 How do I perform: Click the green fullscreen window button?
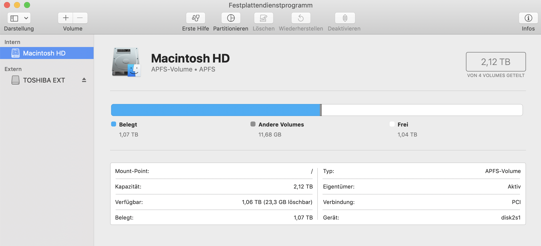(27, 5)
